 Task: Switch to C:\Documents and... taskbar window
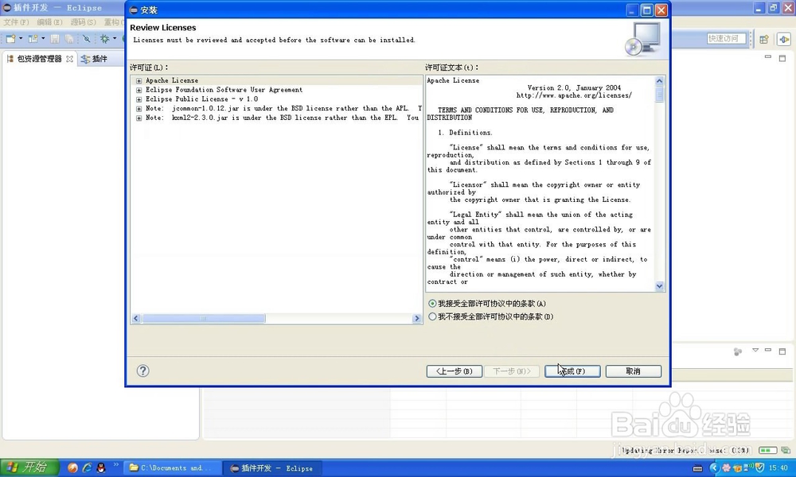point(173,468)
